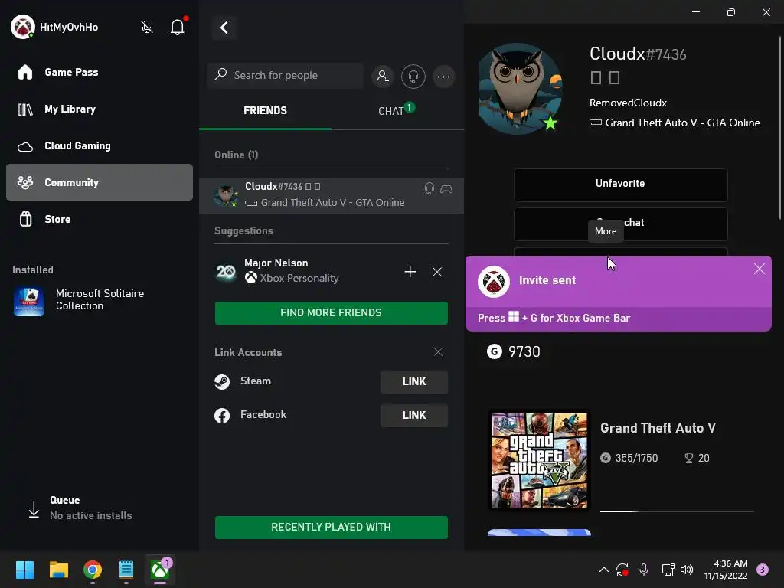Click the network display tray icon
Screen dimensions: 784x588
click(668, 570)
